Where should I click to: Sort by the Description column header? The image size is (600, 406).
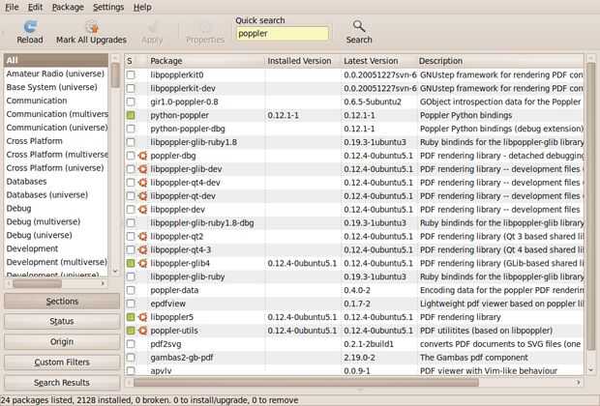click(500, 61)
